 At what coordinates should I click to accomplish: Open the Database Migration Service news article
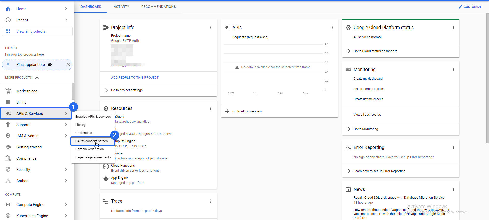tap(399, 198)
